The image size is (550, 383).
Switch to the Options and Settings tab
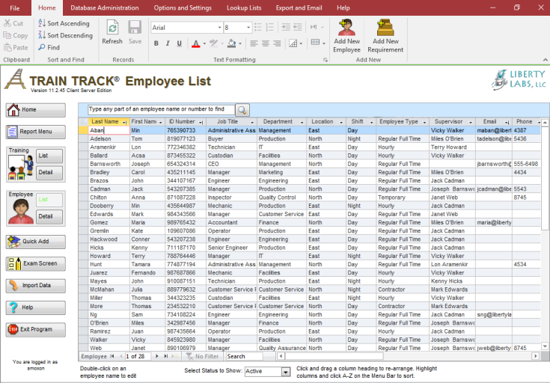tap(183, 7)
